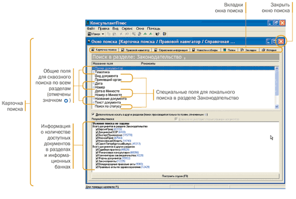Uncheck the Законопроекты checkbox

click(x=97, y=161)
